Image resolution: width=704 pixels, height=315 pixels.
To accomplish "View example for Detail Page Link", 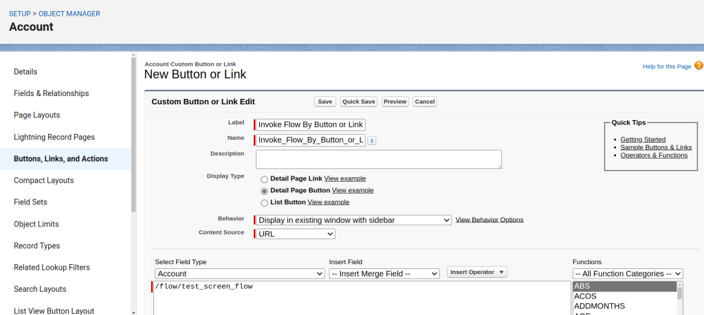I will point(345,178).
